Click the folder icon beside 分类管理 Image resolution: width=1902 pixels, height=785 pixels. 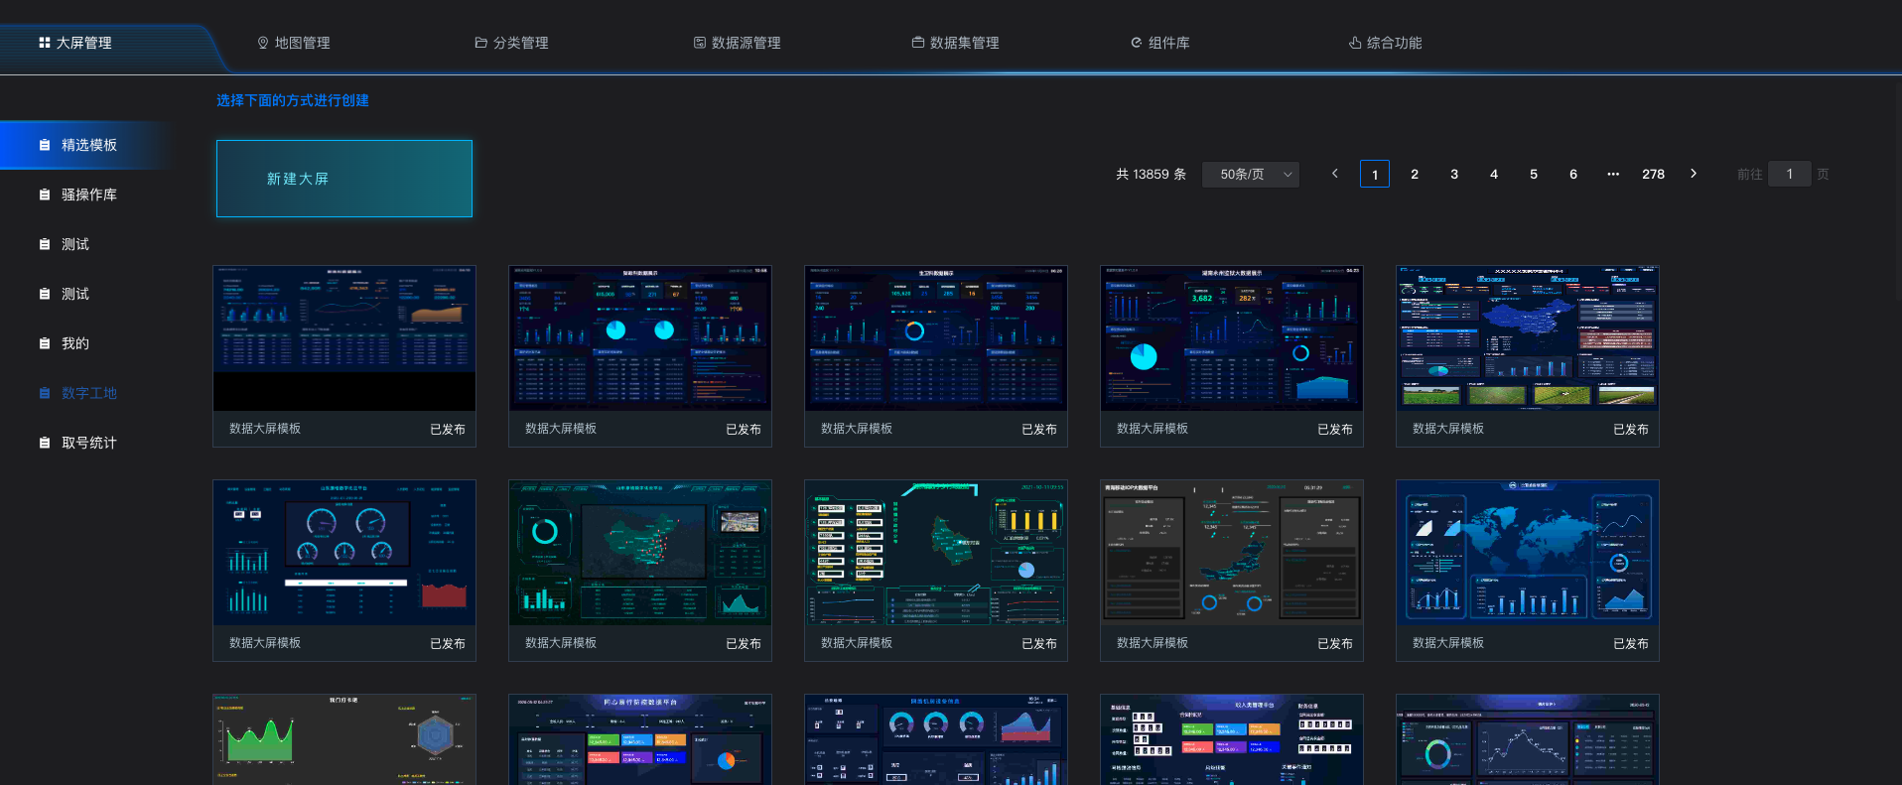(x=480, y=43)
